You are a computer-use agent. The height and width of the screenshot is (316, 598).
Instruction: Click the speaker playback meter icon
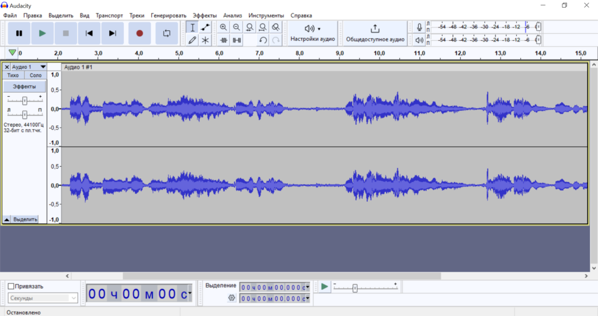419,40
